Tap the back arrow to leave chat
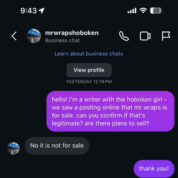Screen dimensions: 178x178 (14, 36)
